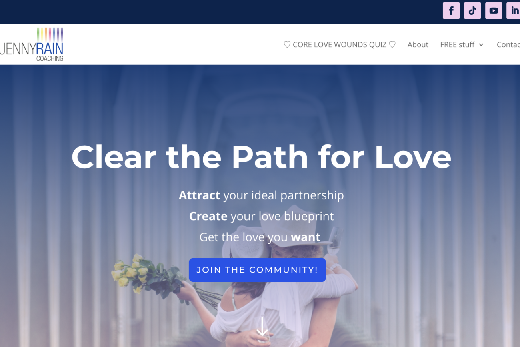Click the white down arrow icon
Screen dimensions: 520x347
(262, 327)
